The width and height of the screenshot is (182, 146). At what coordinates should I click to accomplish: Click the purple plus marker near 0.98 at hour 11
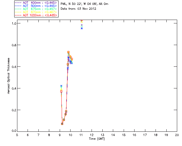(x=82, y=25)
